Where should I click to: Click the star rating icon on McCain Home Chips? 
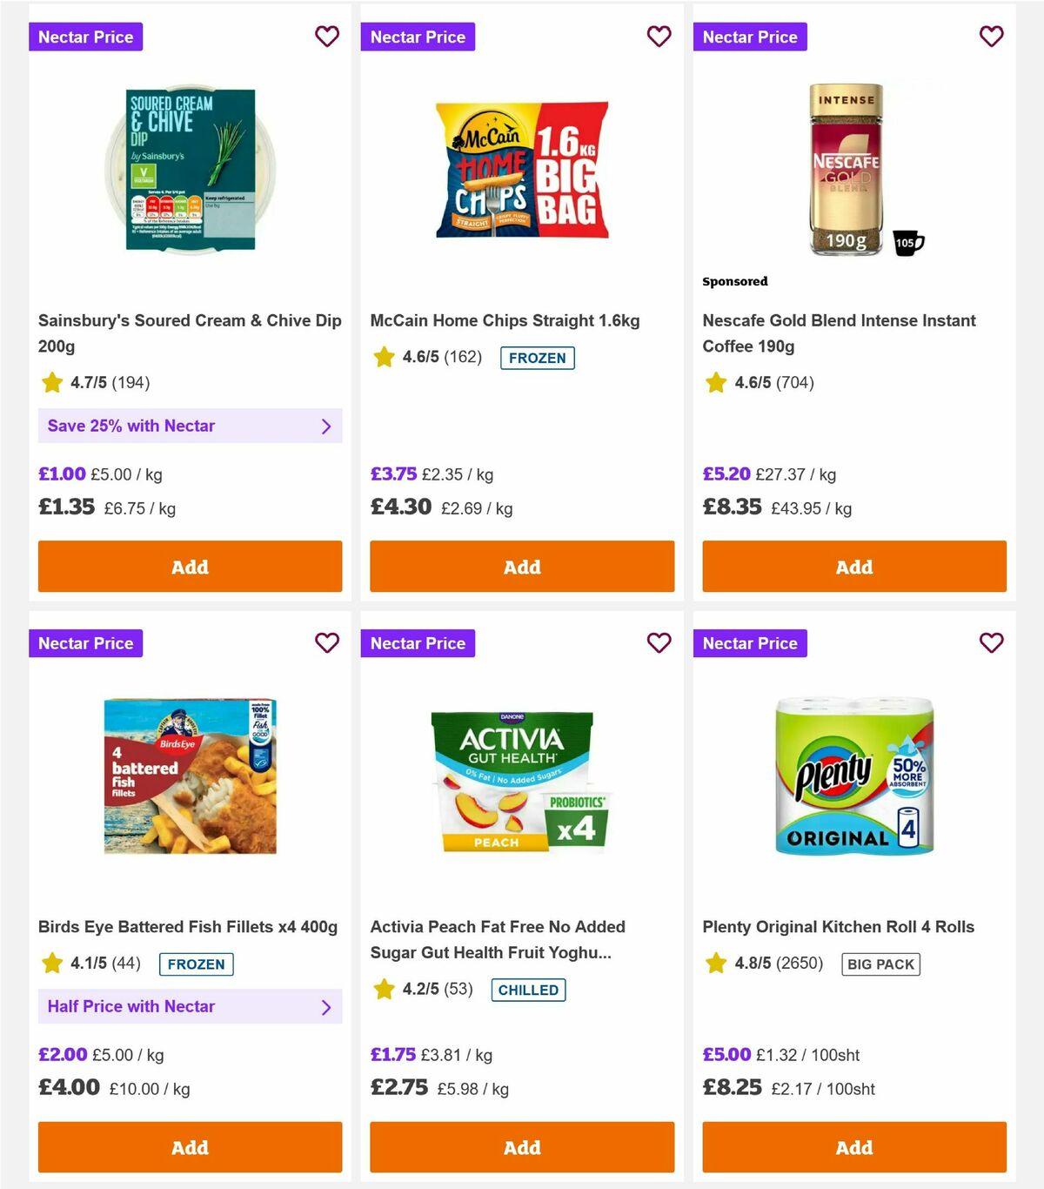tap(384, 357)
